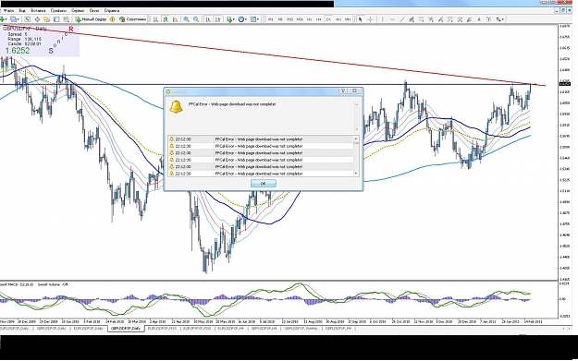The height and width of the screenshot is (361, 578).
Task: Select the W1 timeframe
Action: pos(338,19)
